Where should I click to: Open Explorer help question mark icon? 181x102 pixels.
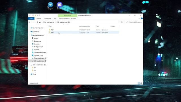coord(142,18)
